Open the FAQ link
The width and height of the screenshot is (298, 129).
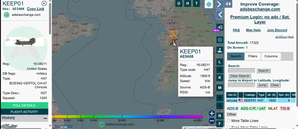click(x=236, y=30)
